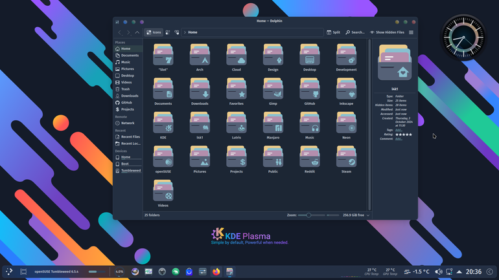Open Downloads in Places sidebar
499x280 pixels.
128,96
